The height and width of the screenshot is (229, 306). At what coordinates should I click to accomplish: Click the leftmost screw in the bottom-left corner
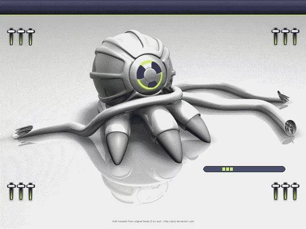(x=11, y=191)
